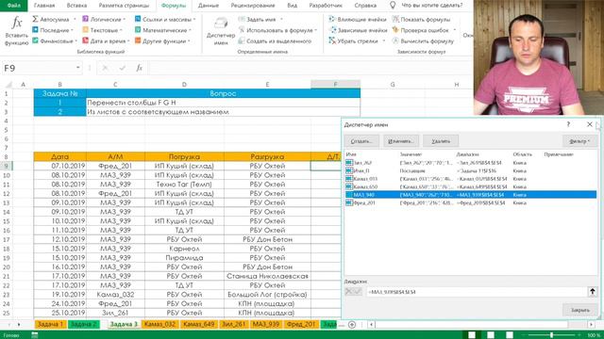Click column header G
Viewport: 604px width, 339px height.
pos(393,84)
